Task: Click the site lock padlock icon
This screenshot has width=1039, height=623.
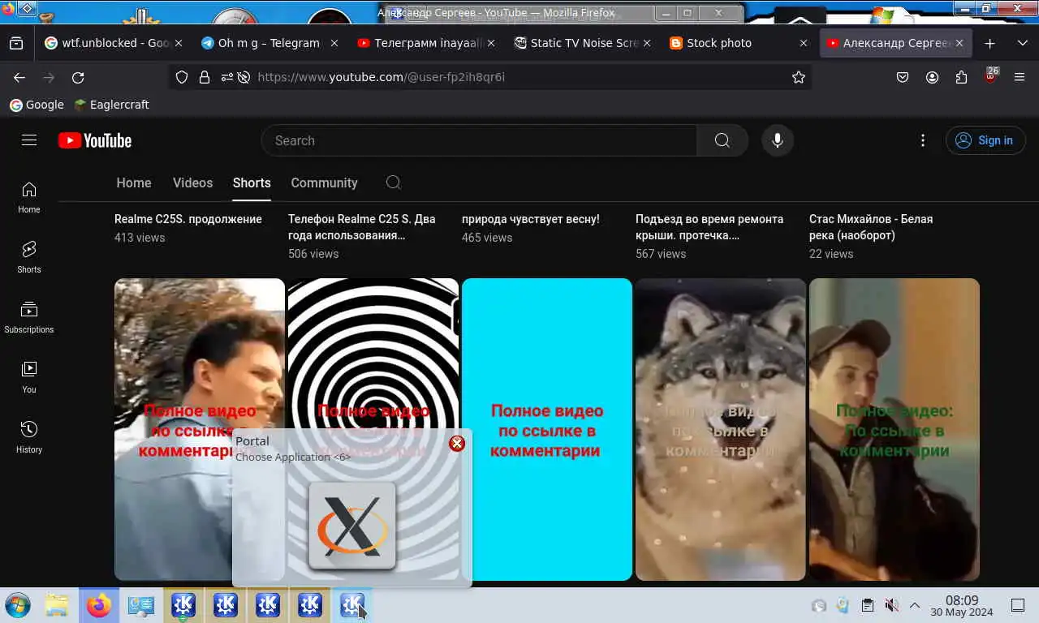Action: pyautogui.click(x=205, y=77)
